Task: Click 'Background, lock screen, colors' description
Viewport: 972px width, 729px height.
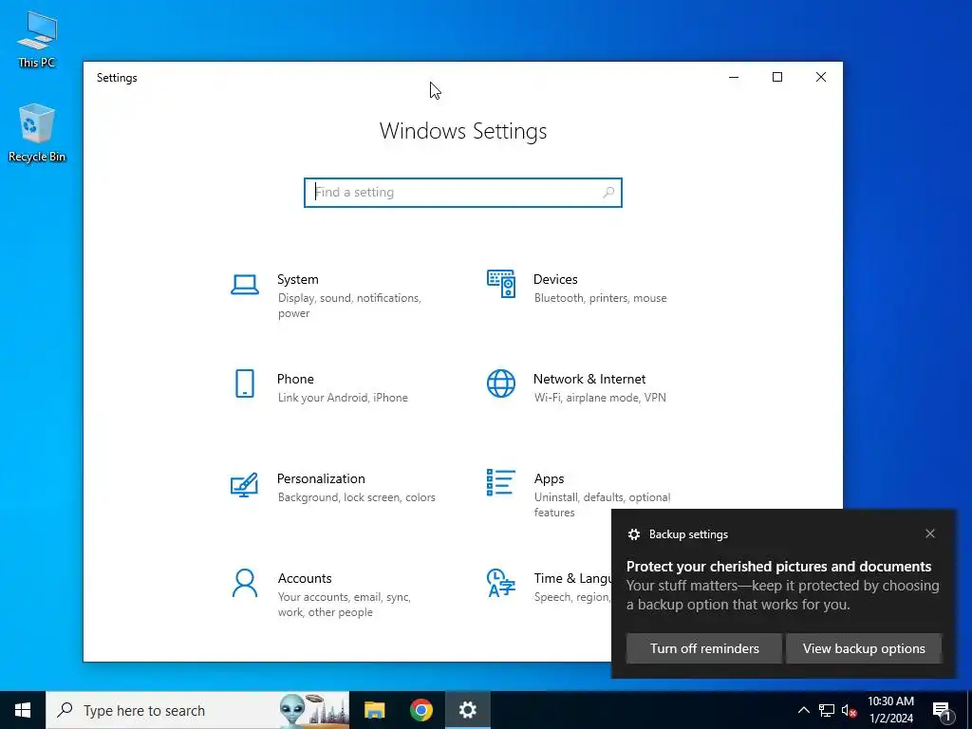Action: 357,497
